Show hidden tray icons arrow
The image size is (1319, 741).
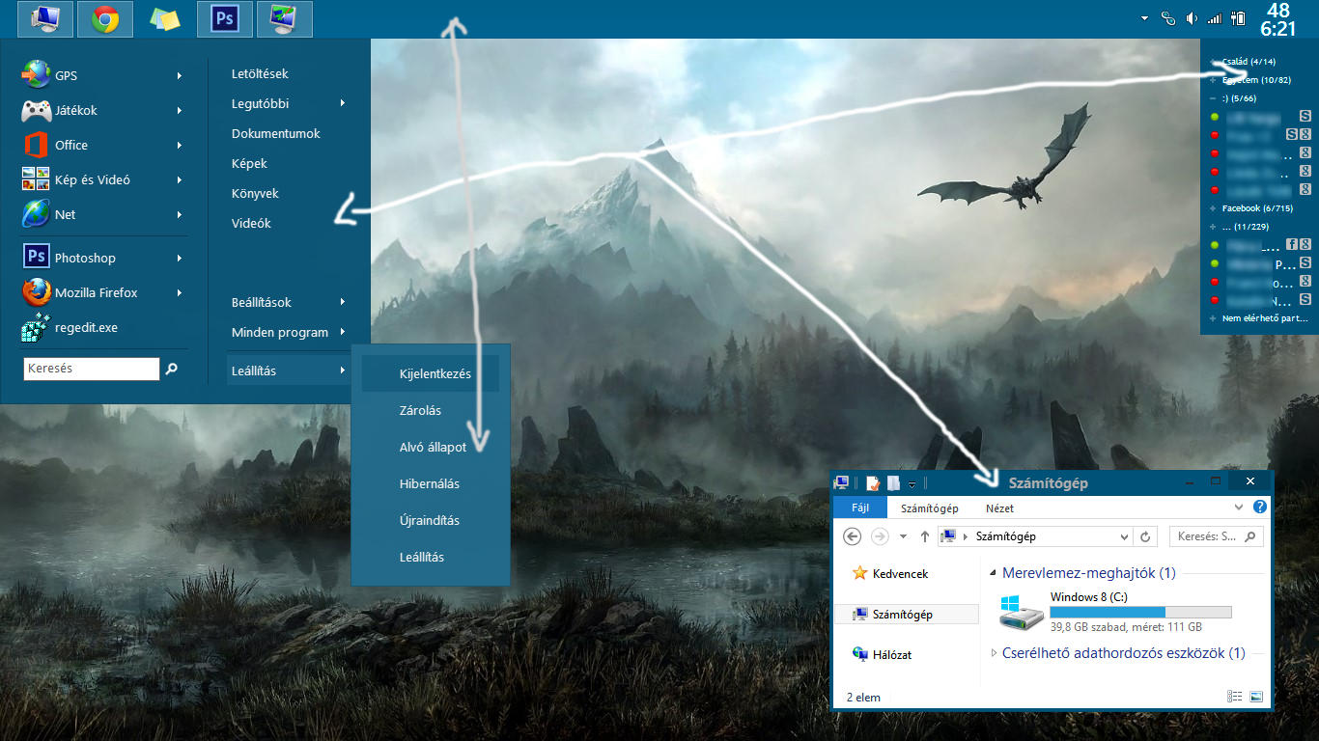point(1144,18)
